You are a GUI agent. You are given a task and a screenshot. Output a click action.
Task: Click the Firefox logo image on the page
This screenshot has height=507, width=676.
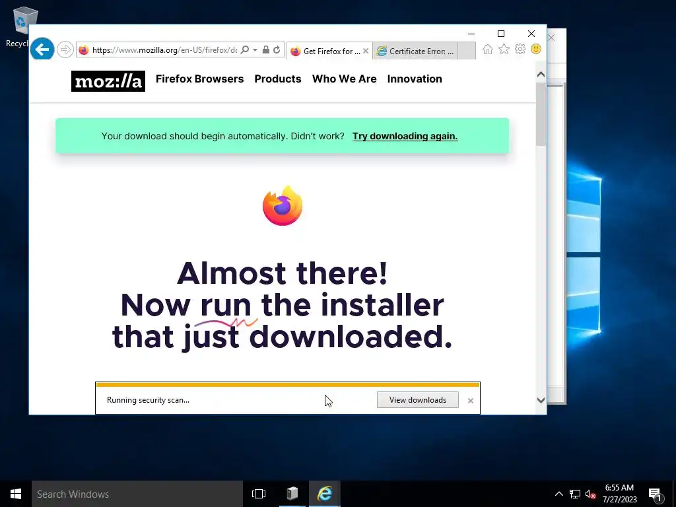pos(283,206)
